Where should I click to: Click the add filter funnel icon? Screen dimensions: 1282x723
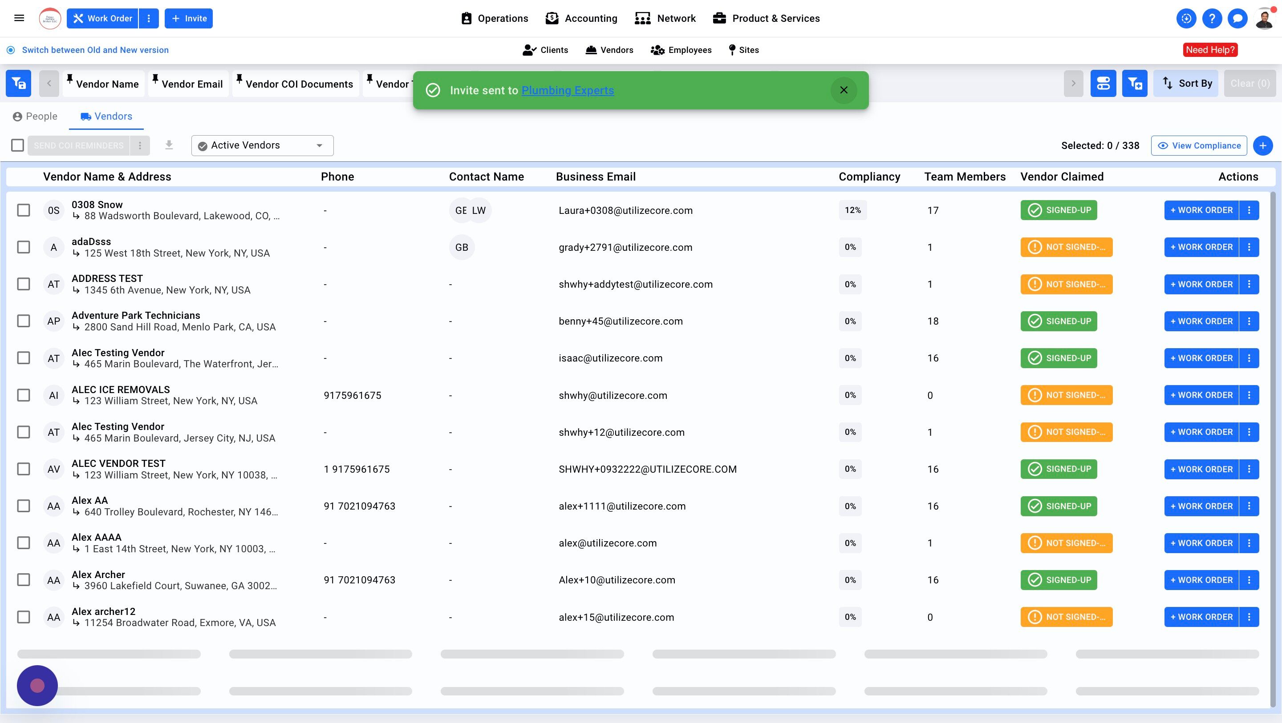[1134, 84]
